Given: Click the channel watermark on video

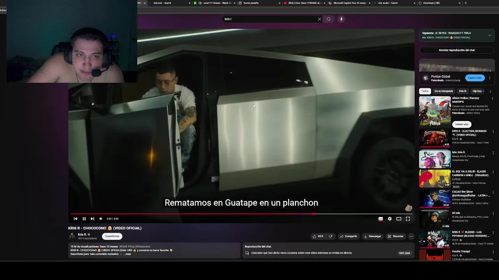Looking at the screenshot, I should coord(408,208).
